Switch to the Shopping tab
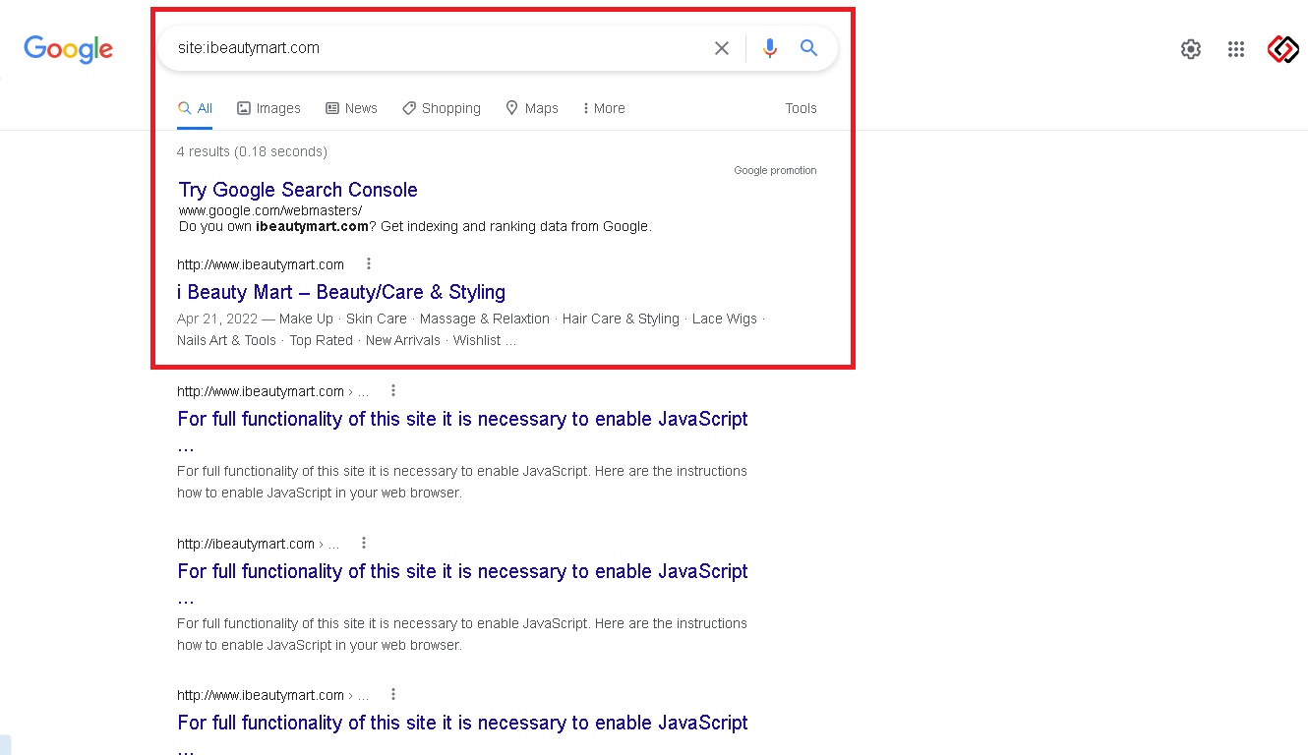 click(442, 108)
